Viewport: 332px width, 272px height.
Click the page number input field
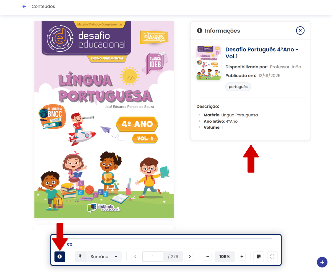pyautogui.click(x=153, y=257)
